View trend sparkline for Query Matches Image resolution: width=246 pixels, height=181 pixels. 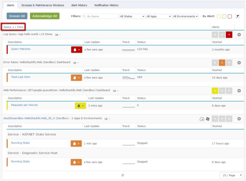(x=128, y=50)
